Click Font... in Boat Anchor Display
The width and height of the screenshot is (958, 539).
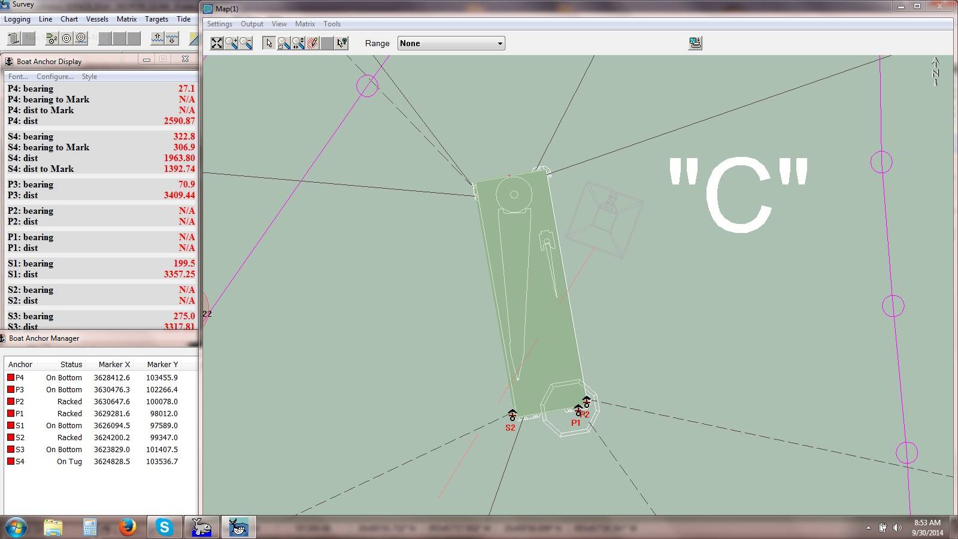point(18,77)
